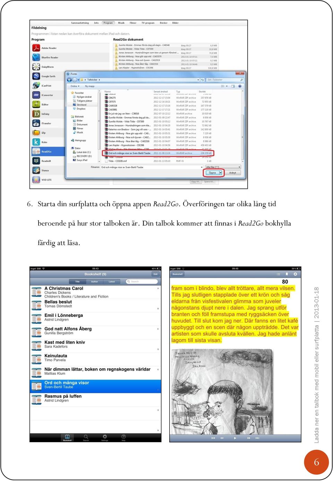Image resolution: width=333 pixels, height=481 pixels.
Task: Sort the bookshelf by Latest
Action: (x=112, y=282)
